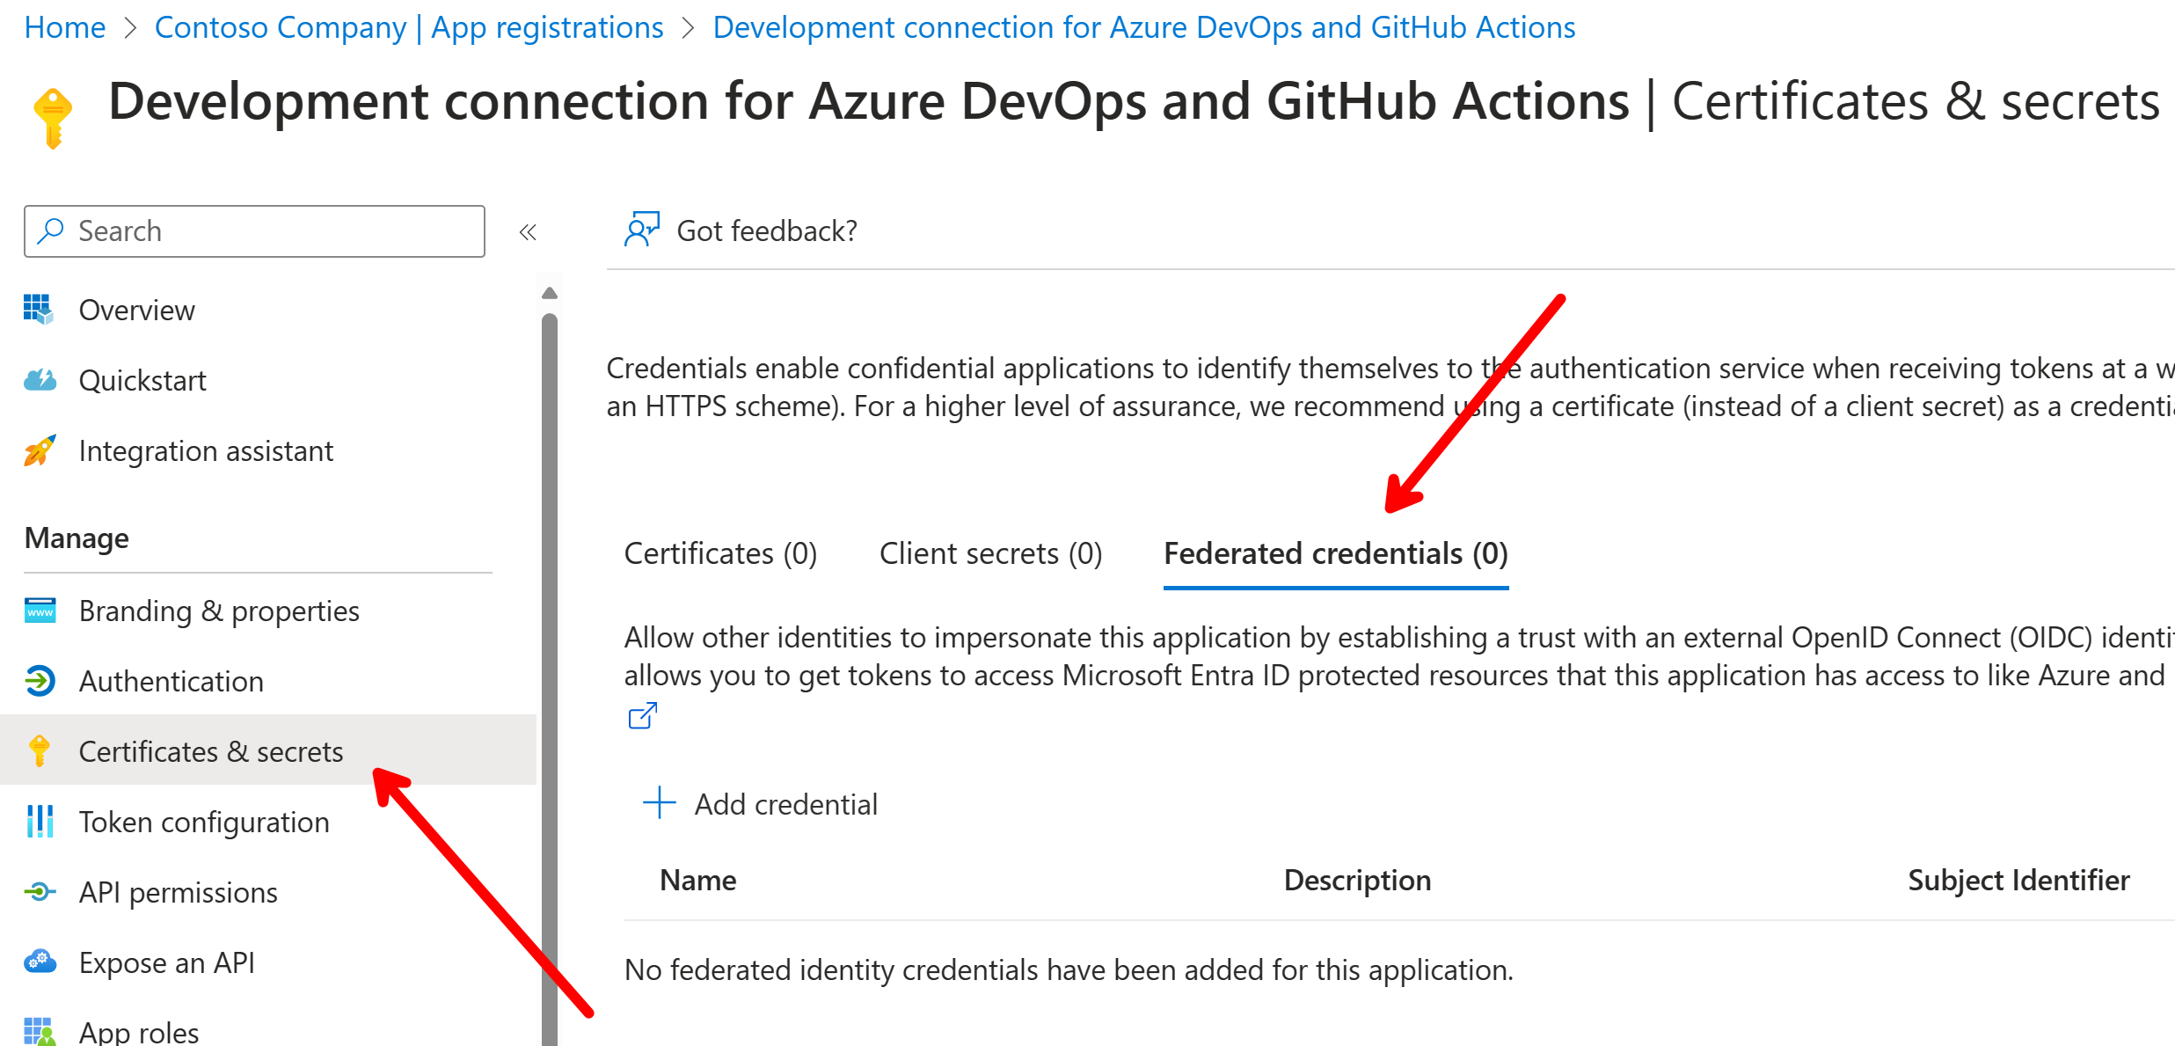The width and height of the screenshot is (2175, 1046).
Task: Open App roles in sidebar
Action: point(139,1031)
